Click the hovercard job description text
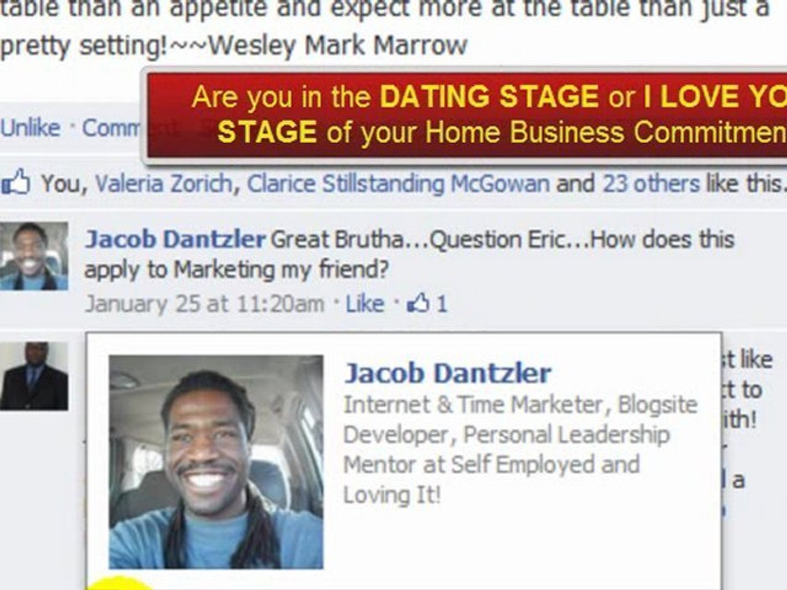 coord(520,450)
